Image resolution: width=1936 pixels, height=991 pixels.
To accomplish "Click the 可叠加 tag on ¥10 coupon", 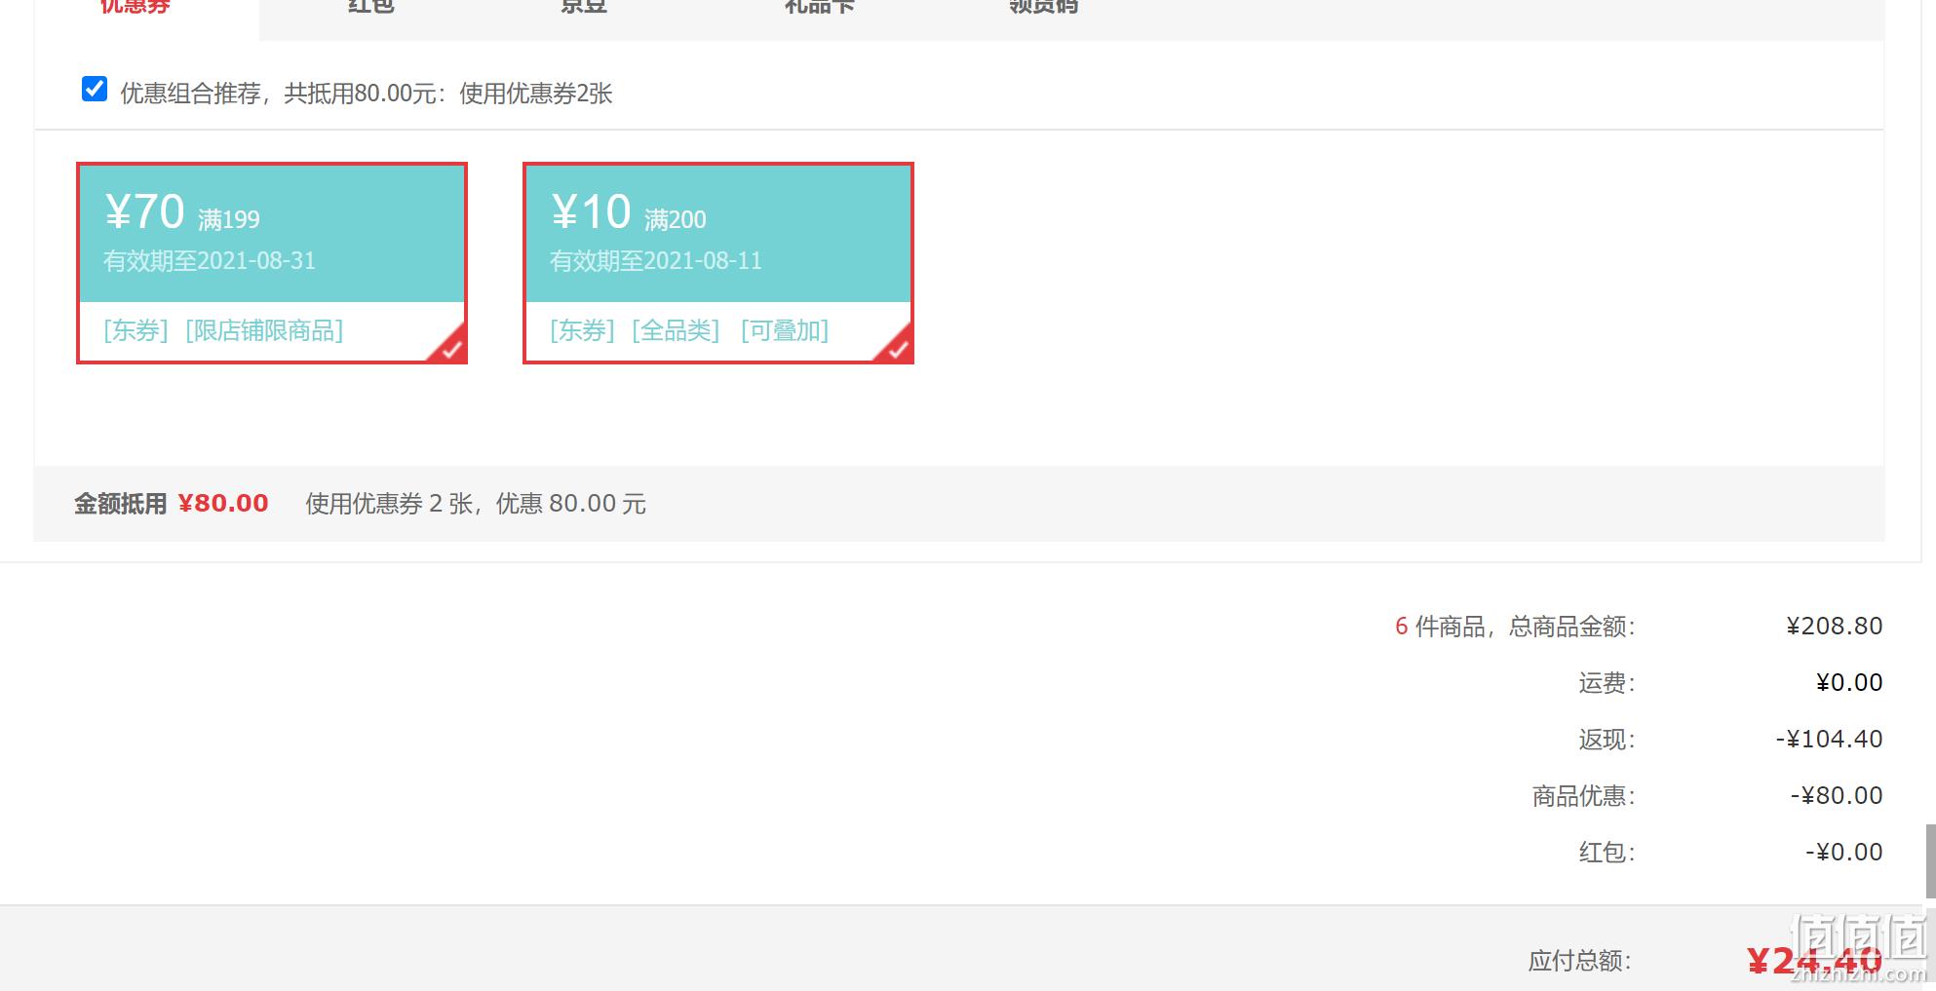I will (x=785, y=331).
